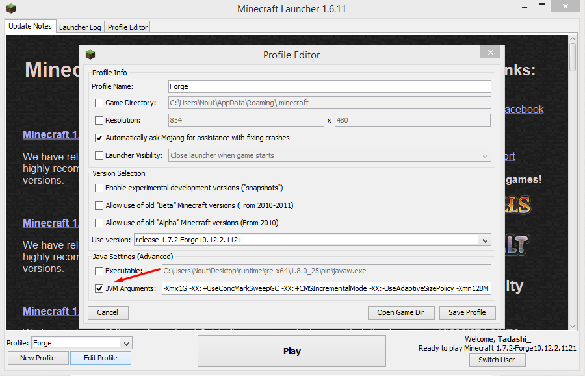Viewport: 585px width, 376px height.
Task: Click the JVM Arguments text field
Action: click(x=326, y=288)
